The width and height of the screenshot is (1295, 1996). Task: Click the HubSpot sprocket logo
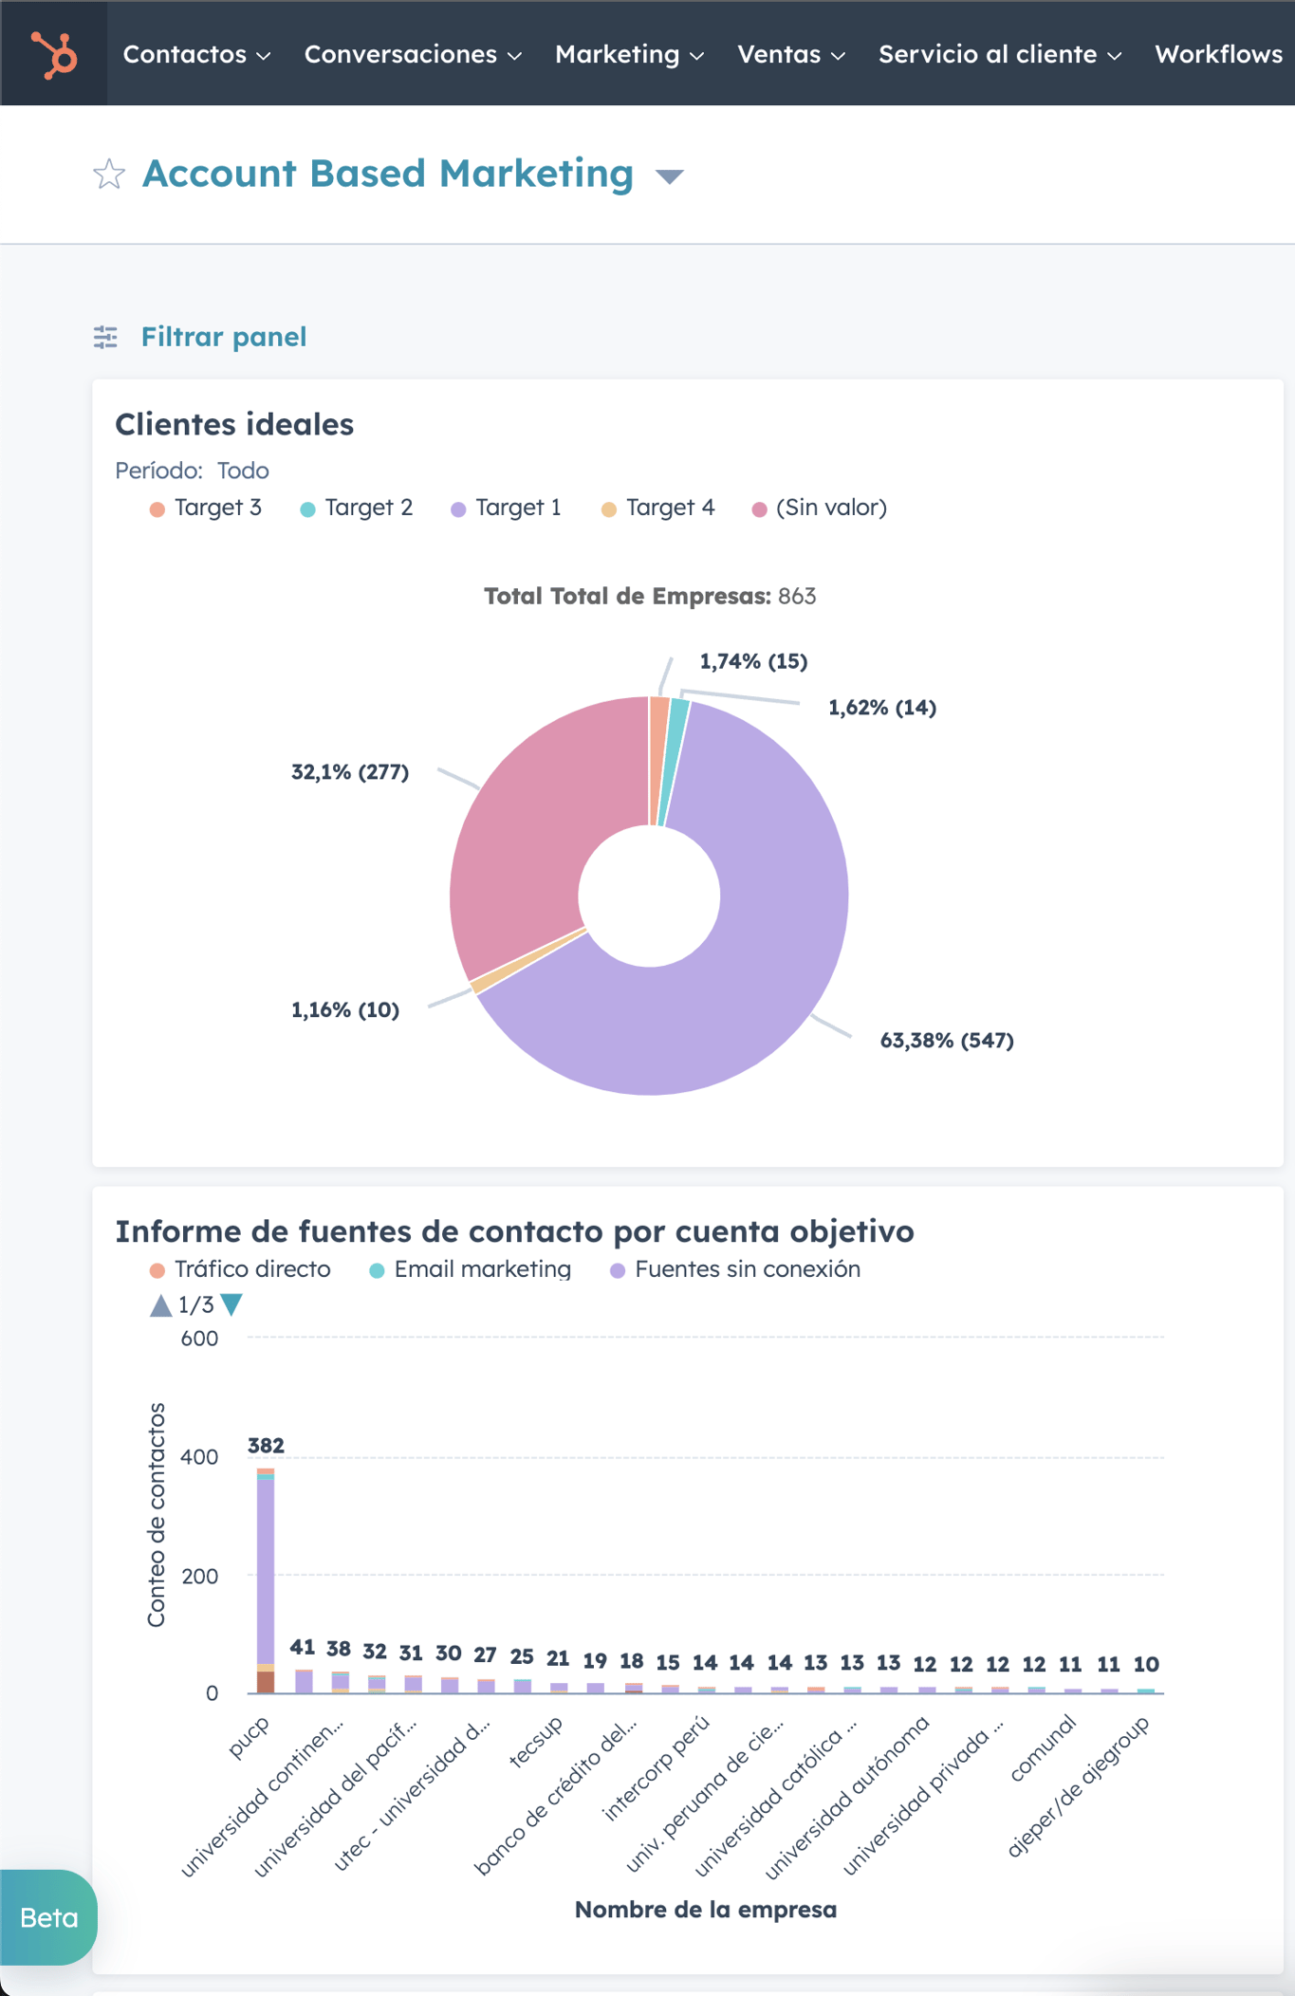pyautogui.click(x=55, y=54)
